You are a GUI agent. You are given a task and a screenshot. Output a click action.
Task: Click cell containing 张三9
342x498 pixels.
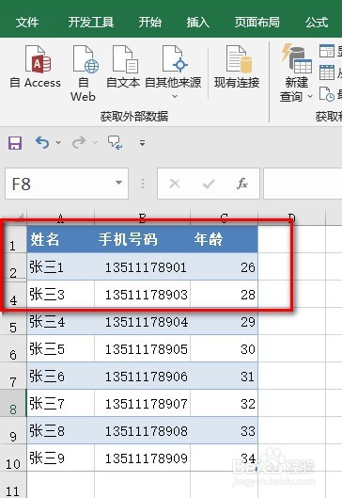tap(60, 458)
